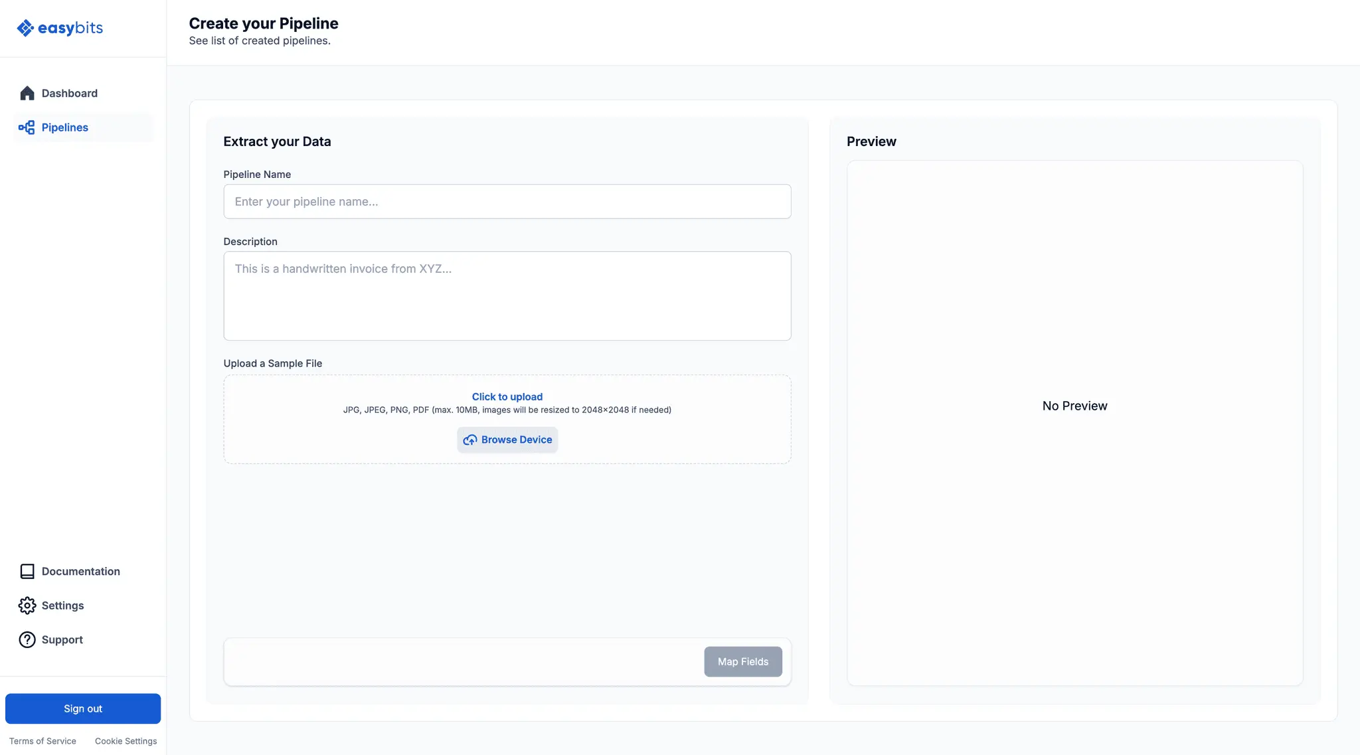Click the 'Pipeline Name' label
Viewport: 1360px width, 755px height.
click(257, 174)
